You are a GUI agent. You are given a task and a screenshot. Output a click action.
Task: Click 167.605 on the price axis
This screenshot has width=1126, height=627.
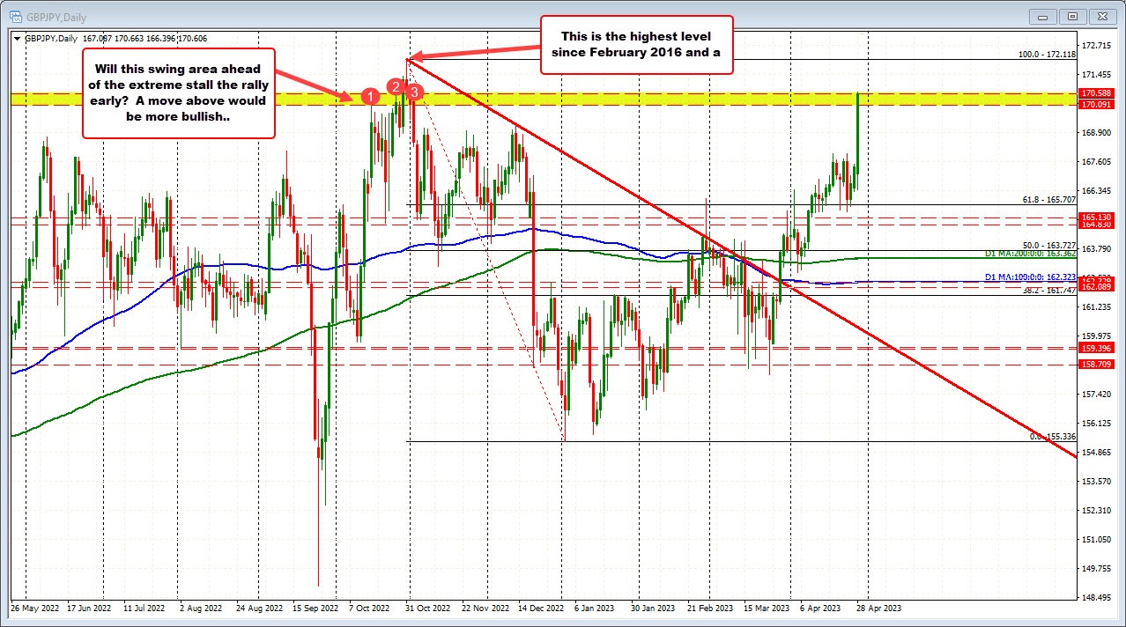click(1097, 161)
